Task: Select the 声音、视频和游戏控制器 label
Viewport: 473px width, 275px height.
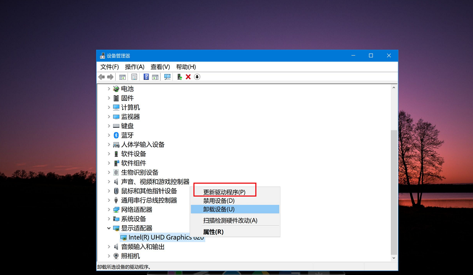Action: (x=155, y=182)
